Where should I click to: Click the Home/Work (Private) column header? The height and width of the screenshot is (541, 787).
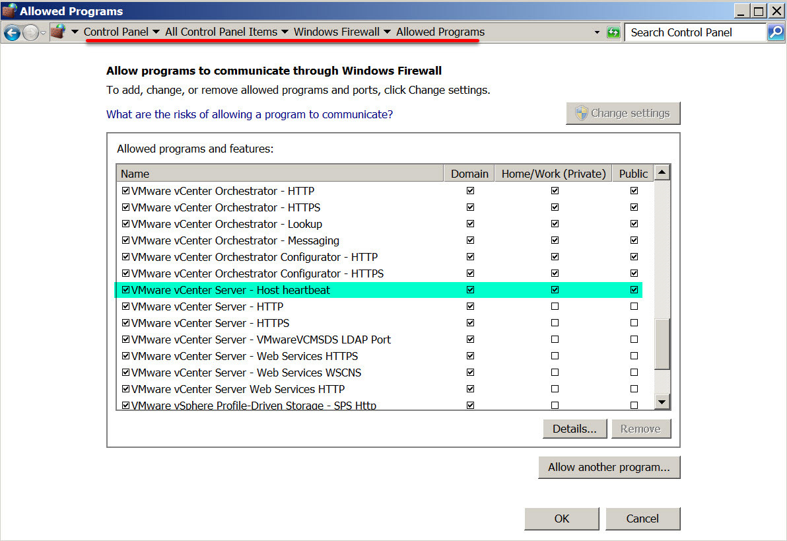pos(554,173)
